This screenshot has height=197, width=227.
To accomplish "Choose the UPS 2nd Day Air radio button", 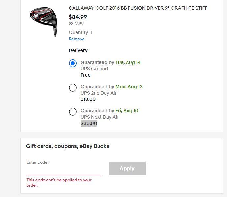I will [73, 88].
